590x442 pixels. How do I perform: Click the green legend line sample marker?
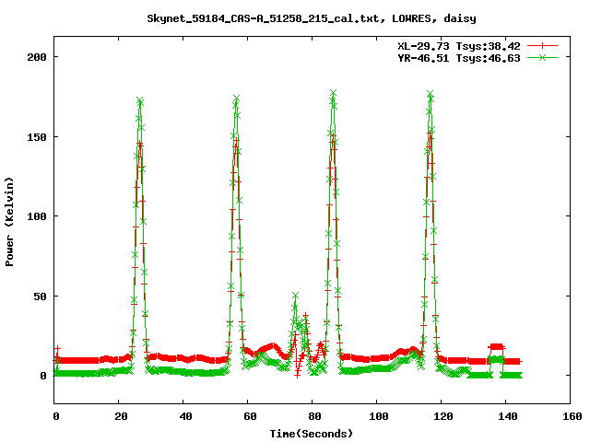[x=542, y=57]
